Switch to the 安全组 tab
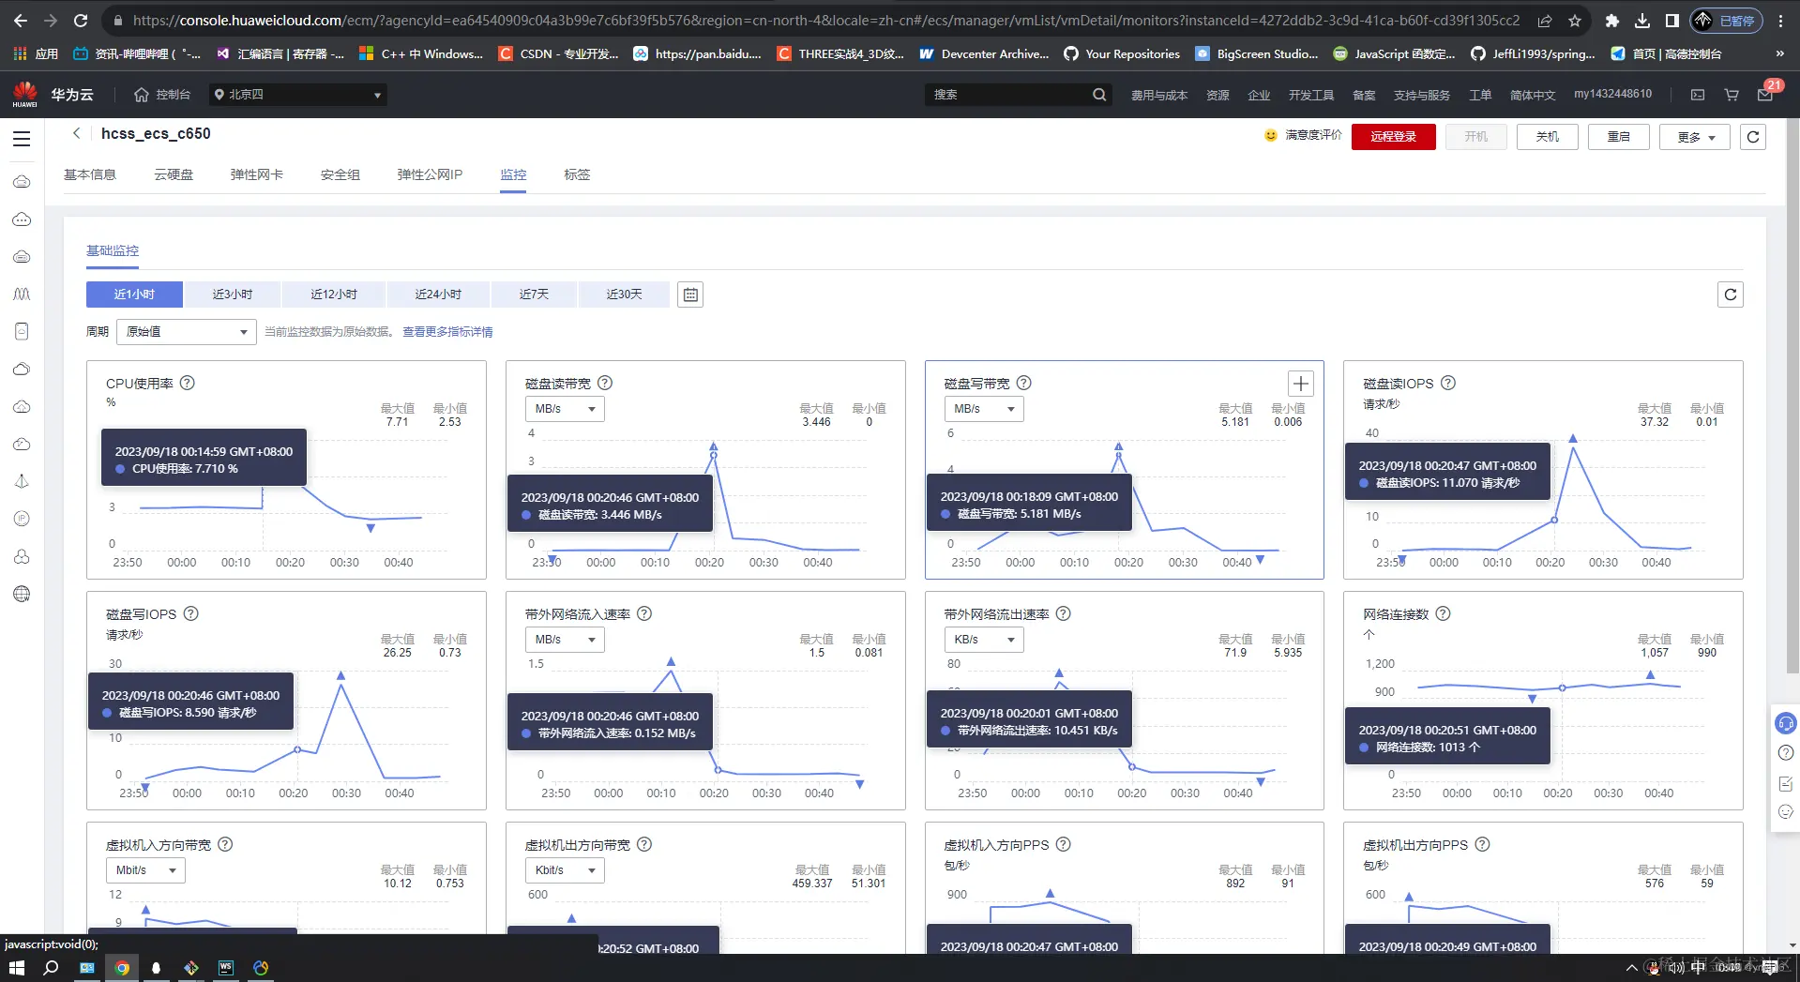1800x982 pixels. click(340, 174)
